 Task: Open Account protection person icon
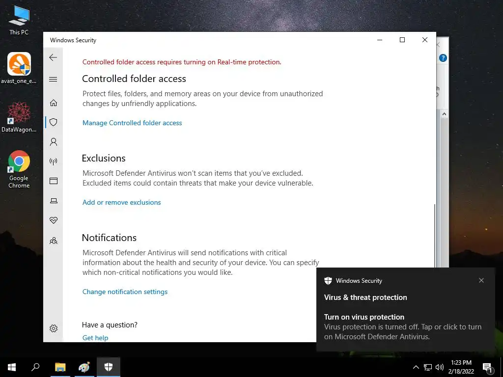point(54,142)
